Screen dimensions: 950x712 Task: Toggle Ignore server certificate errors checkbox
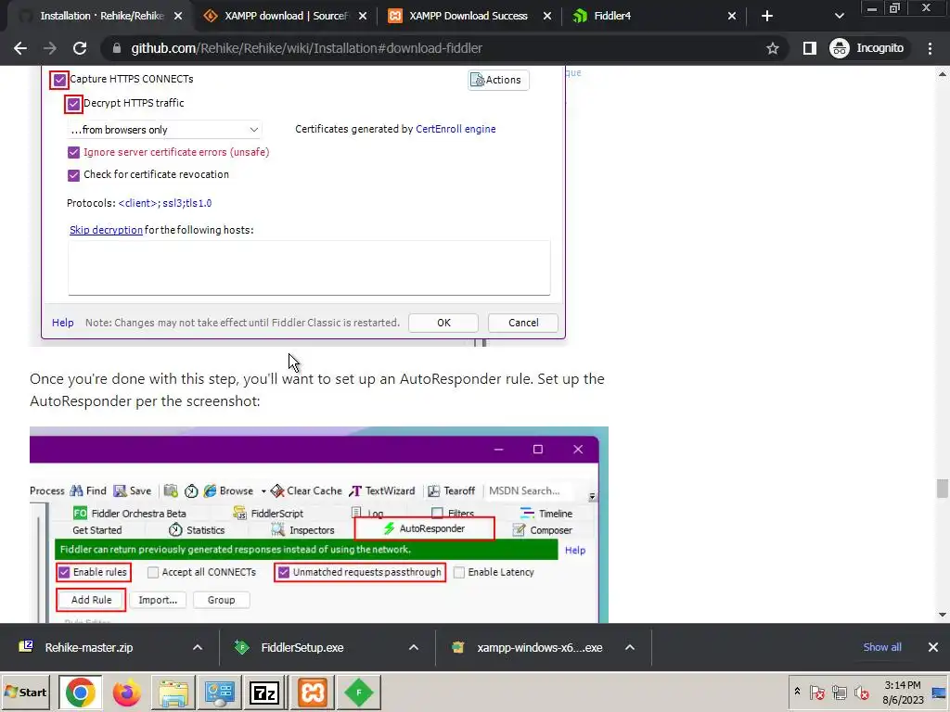73,152
